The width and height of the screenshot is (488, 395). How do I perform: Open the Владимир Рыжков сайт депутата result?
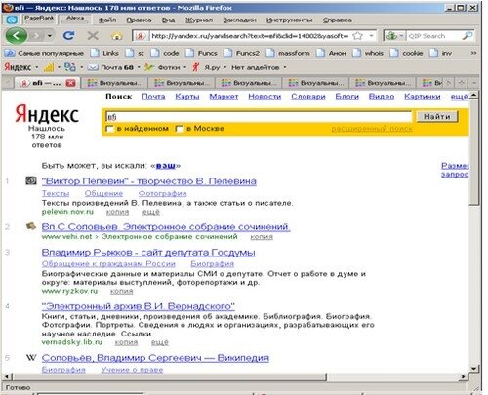point(148,253)
